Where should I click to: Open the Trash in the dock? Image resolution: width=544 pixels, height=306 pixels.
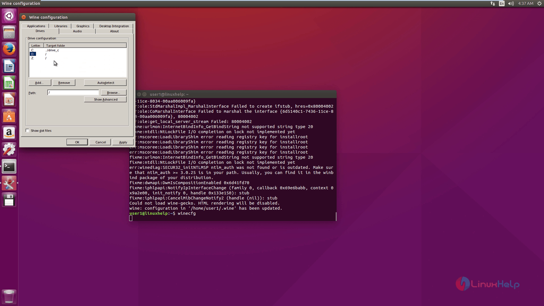point(9,296)
